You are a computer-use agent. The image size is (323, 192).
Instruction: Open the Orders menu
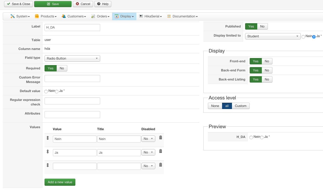click(x=100, y=16)
